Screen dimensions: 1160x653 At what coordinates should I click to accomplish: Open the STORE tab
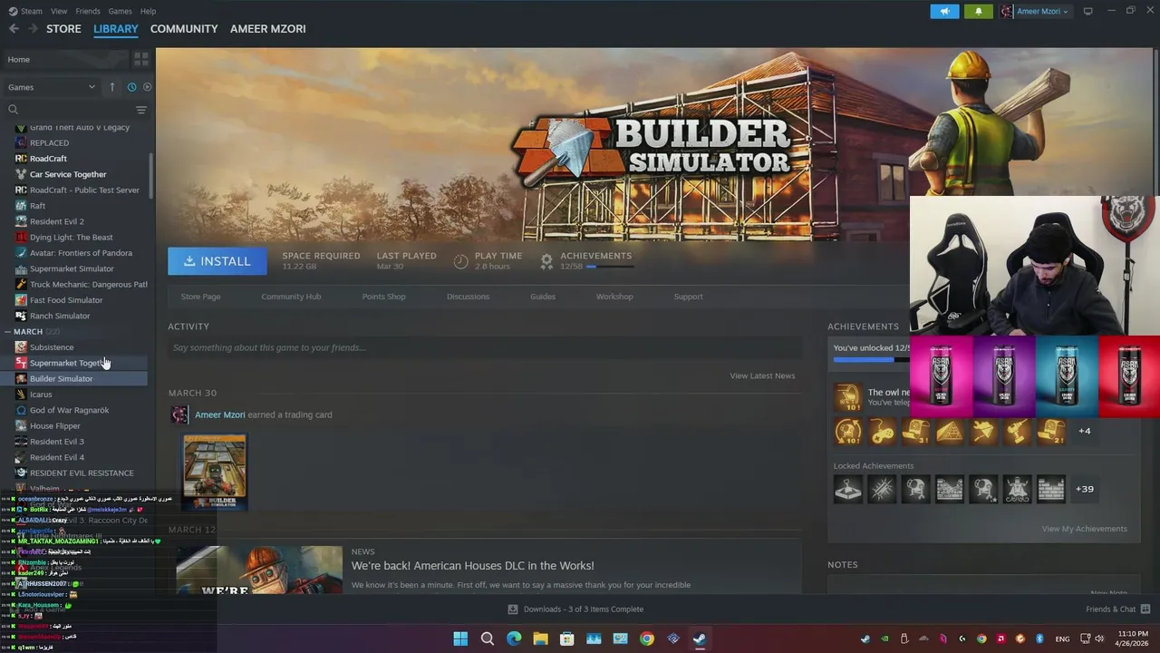point(63,29)
